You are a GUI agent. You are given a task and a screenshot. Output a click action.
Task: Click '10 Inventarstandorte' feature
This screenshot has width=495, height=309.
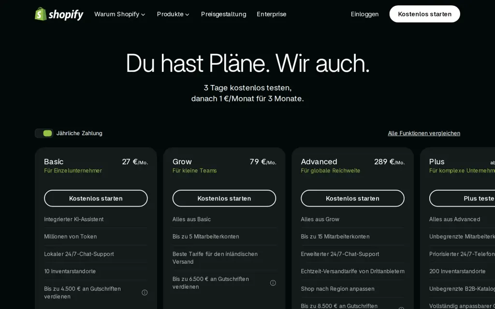70,271
